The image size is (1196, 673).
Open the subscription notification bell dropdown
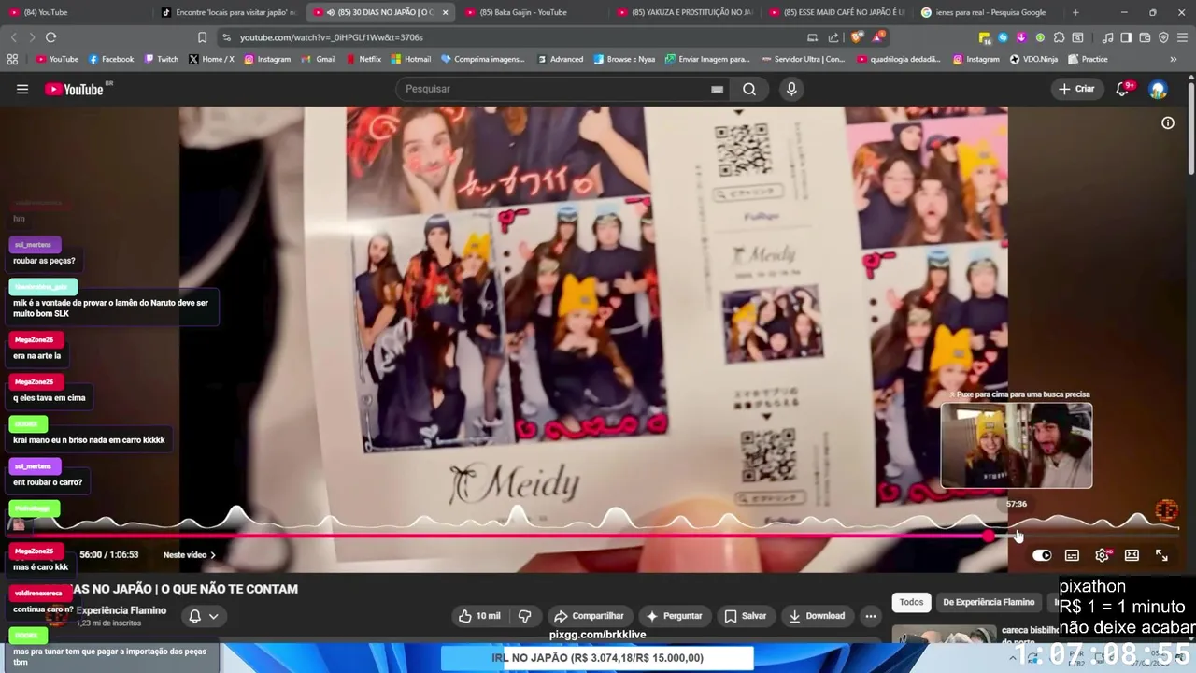tap(204, 616)
